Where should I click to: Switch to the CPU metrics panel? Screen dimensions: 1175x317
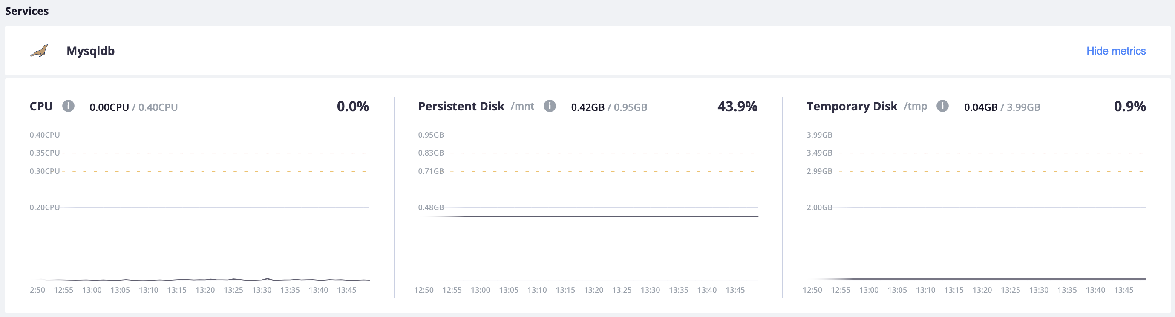point(40,106)
